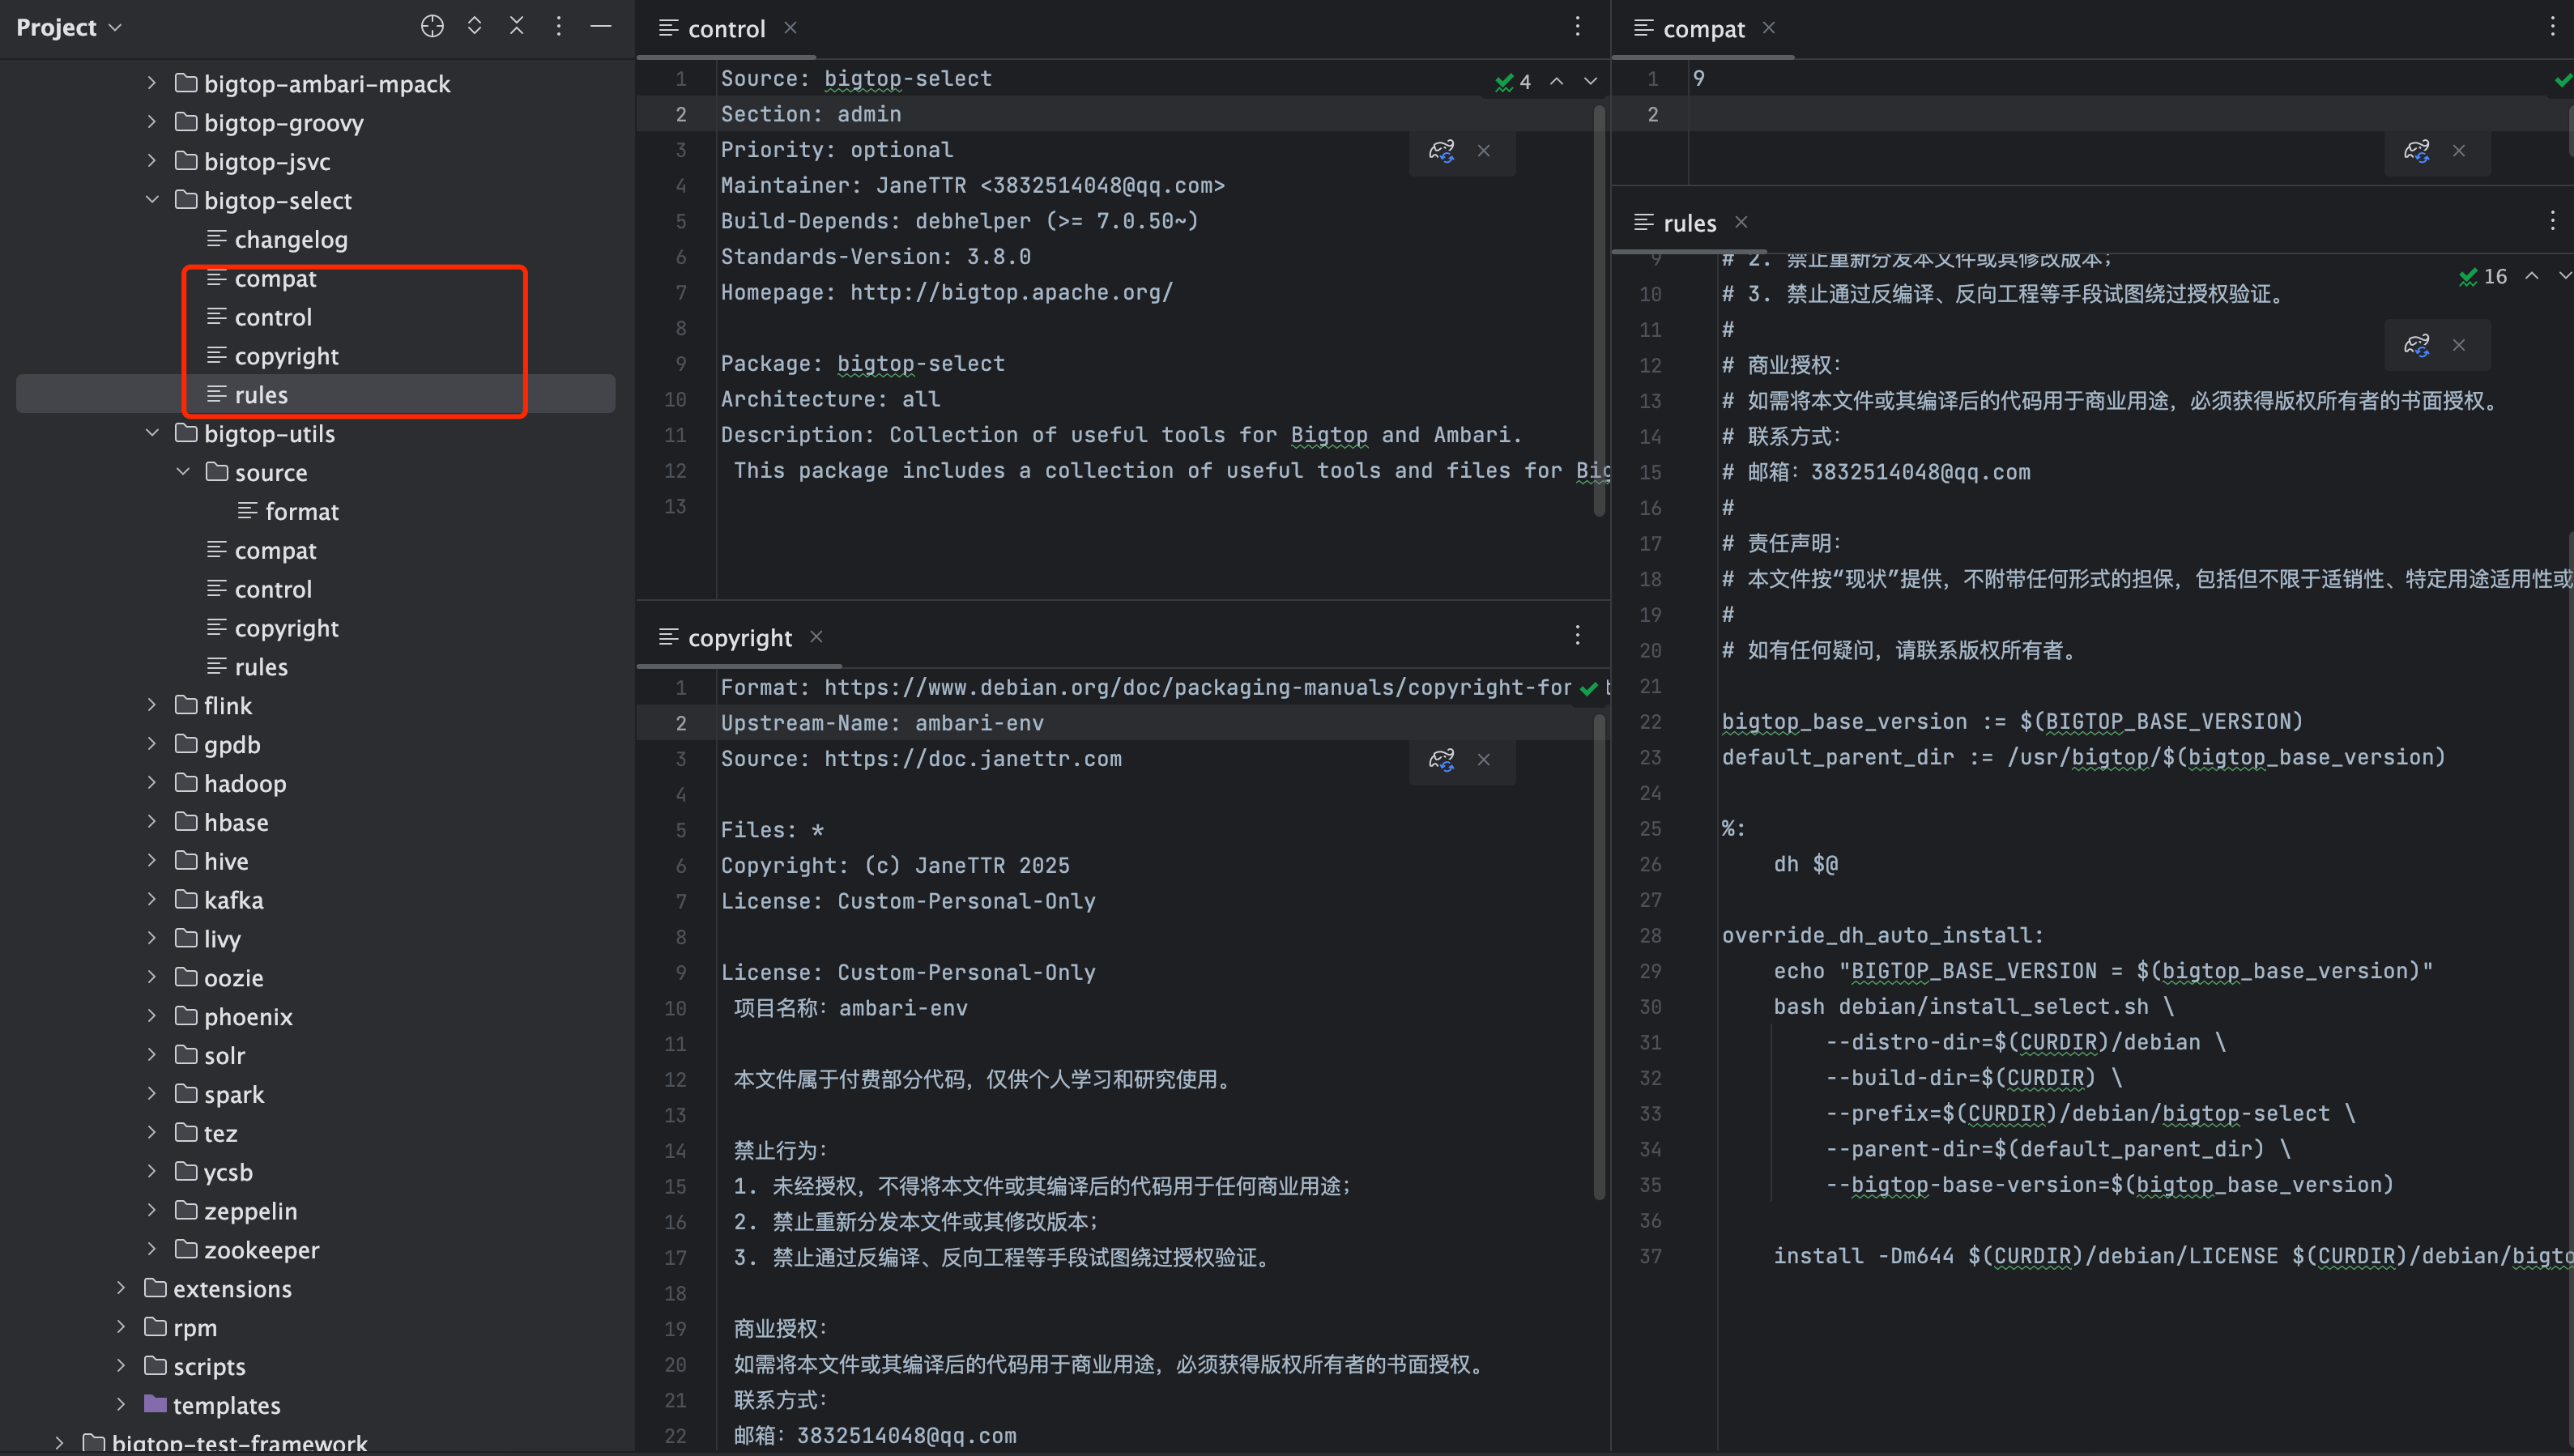Open tab options menu for compat pane
Image resolution: width=2574 pixels, height=1456 pixels.
click(2553, 27)
